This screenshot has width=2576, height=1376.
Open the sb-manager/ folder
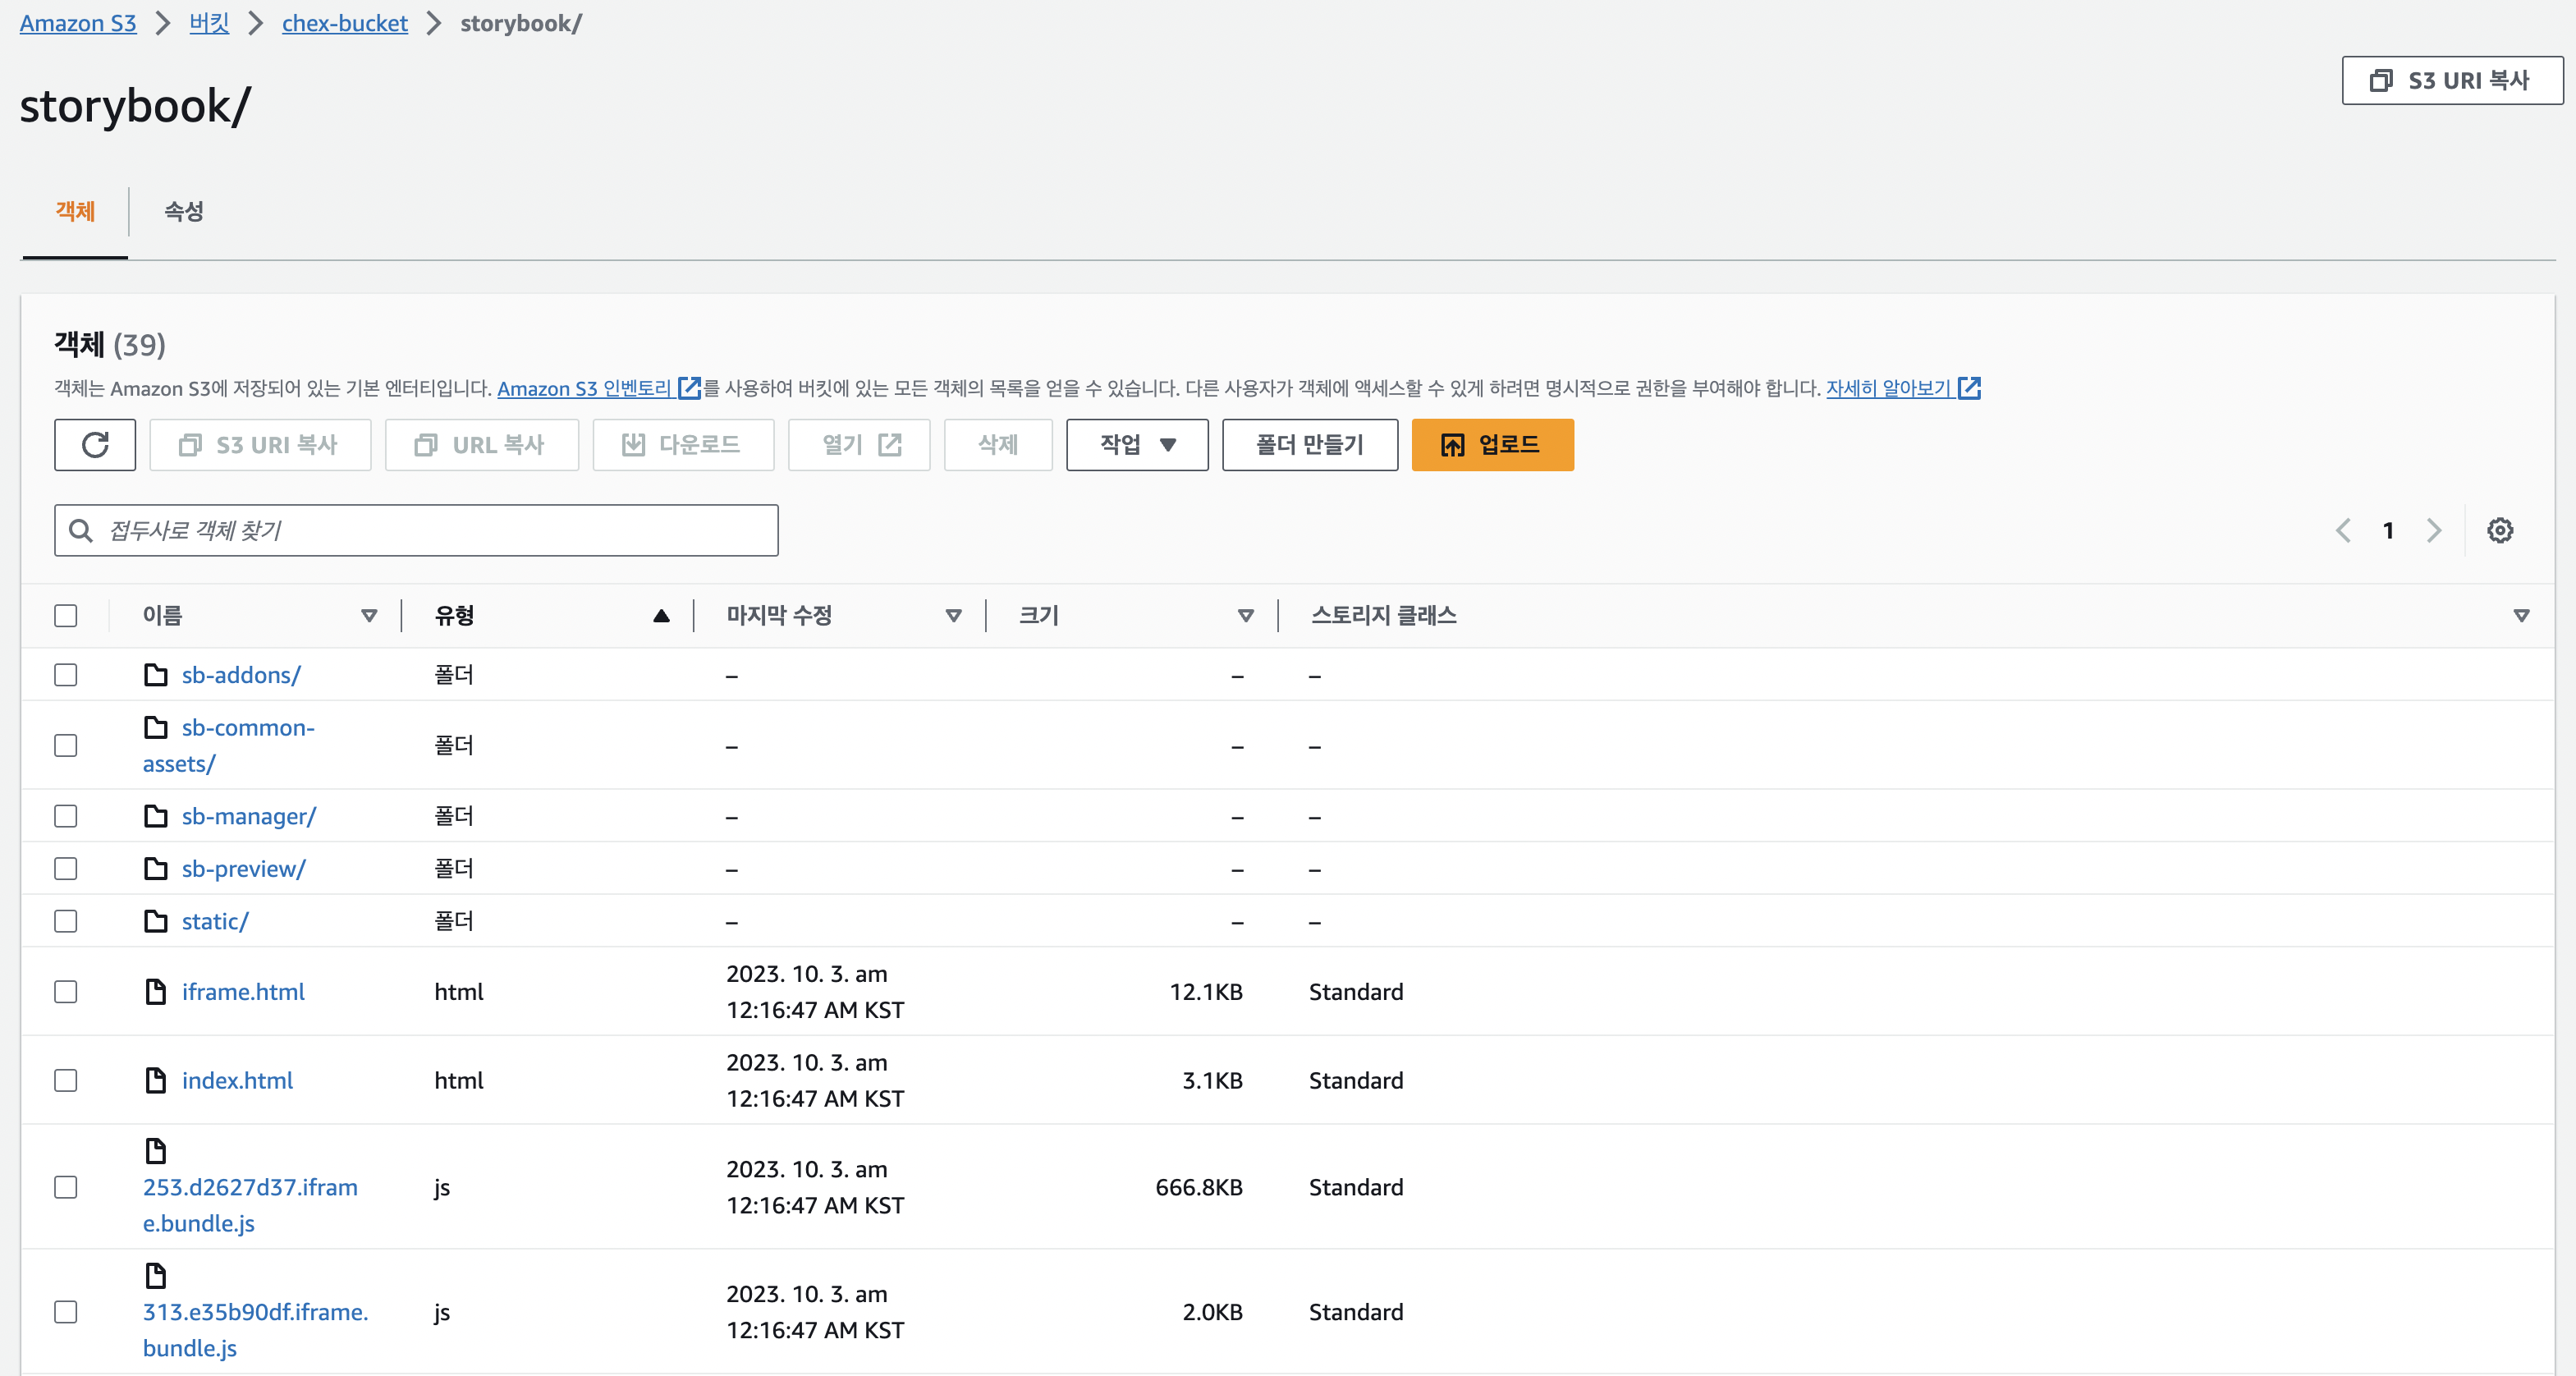[x=248, y=816]
